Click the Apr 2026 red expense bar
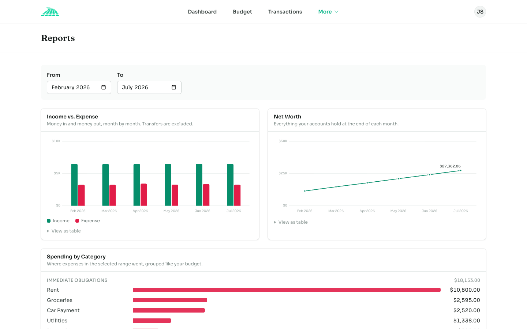Viewport: 527px width, 329px height. [144, 194]
